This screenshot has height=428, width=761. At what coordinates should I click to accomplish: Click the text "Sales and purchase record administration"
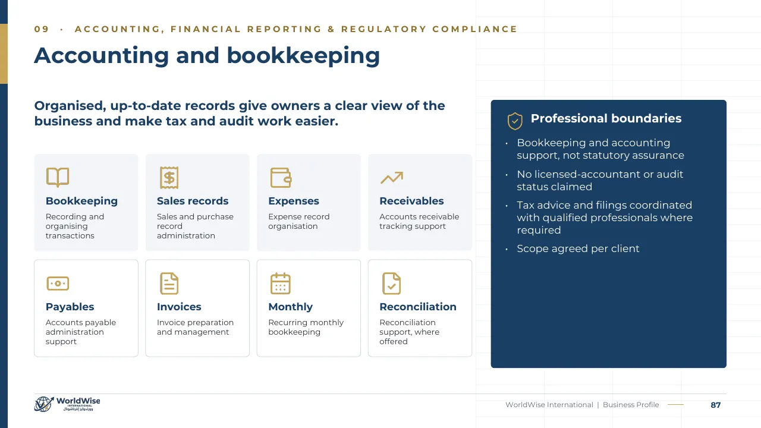point(195,226)
